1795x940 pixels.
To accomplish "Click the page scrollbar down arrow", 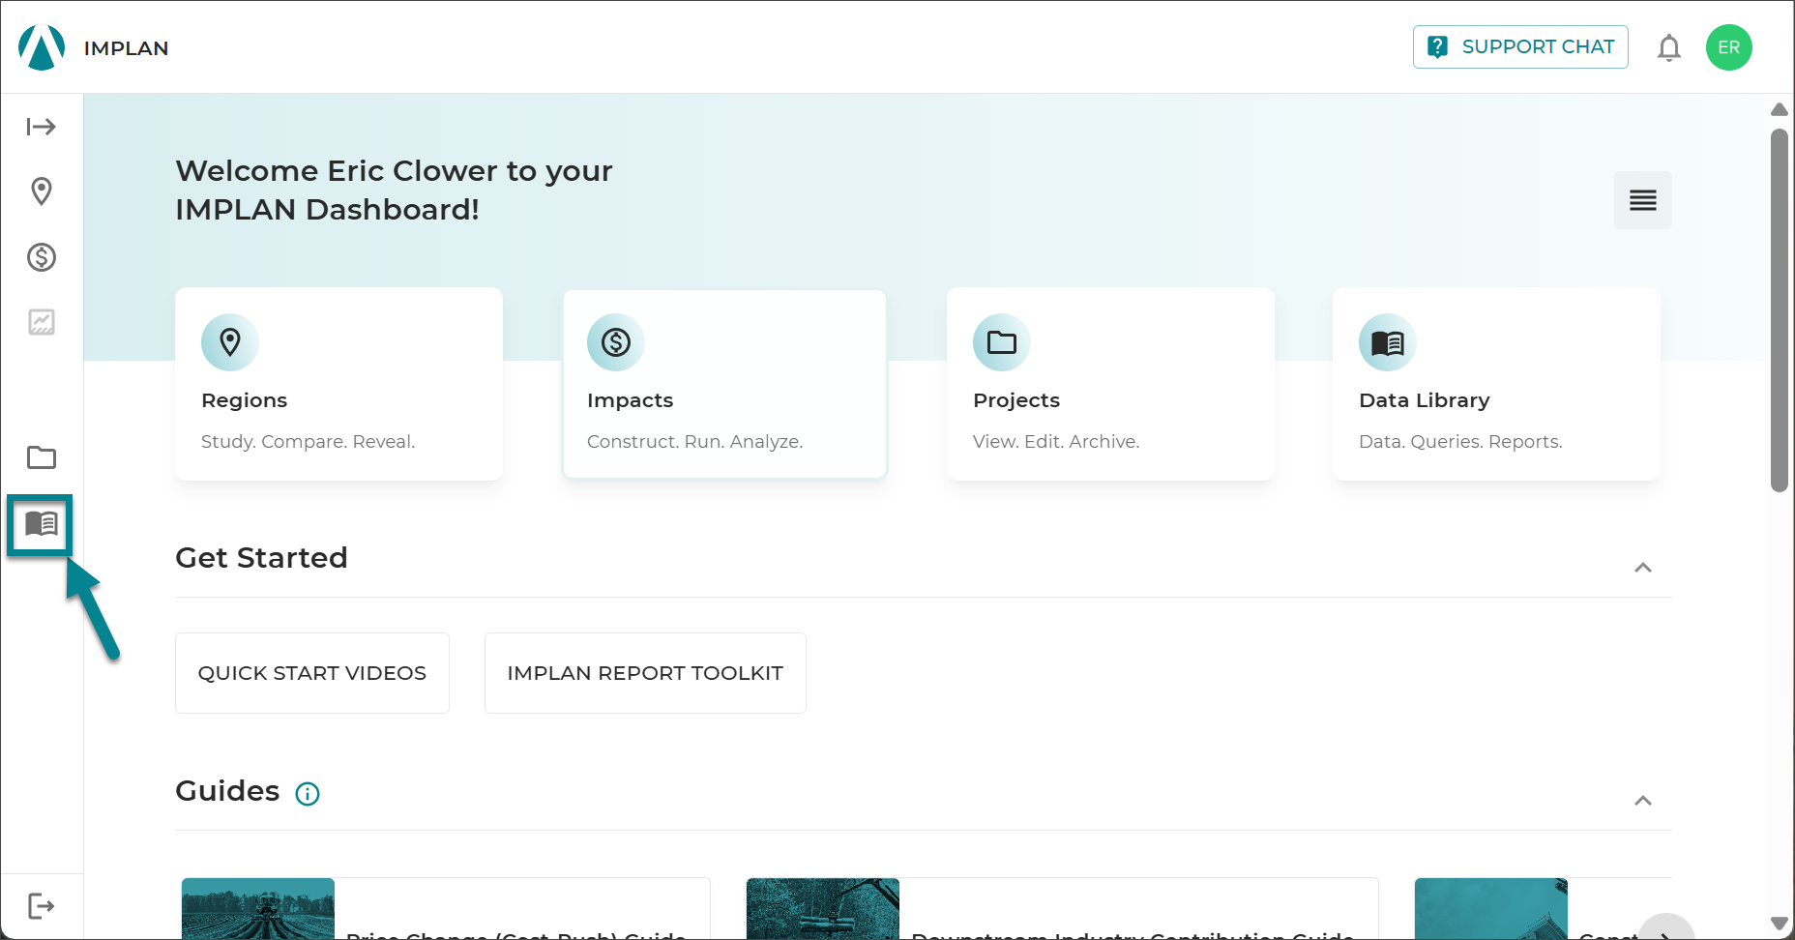I will tap(1780, 924).
